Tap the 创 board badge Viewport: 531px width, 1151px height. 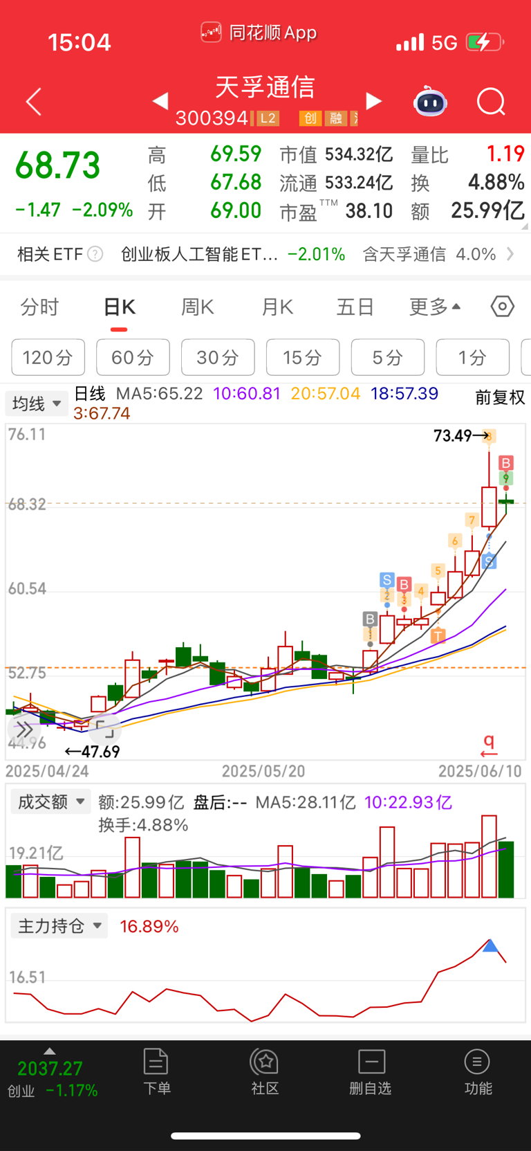click(x=310, y=118)
